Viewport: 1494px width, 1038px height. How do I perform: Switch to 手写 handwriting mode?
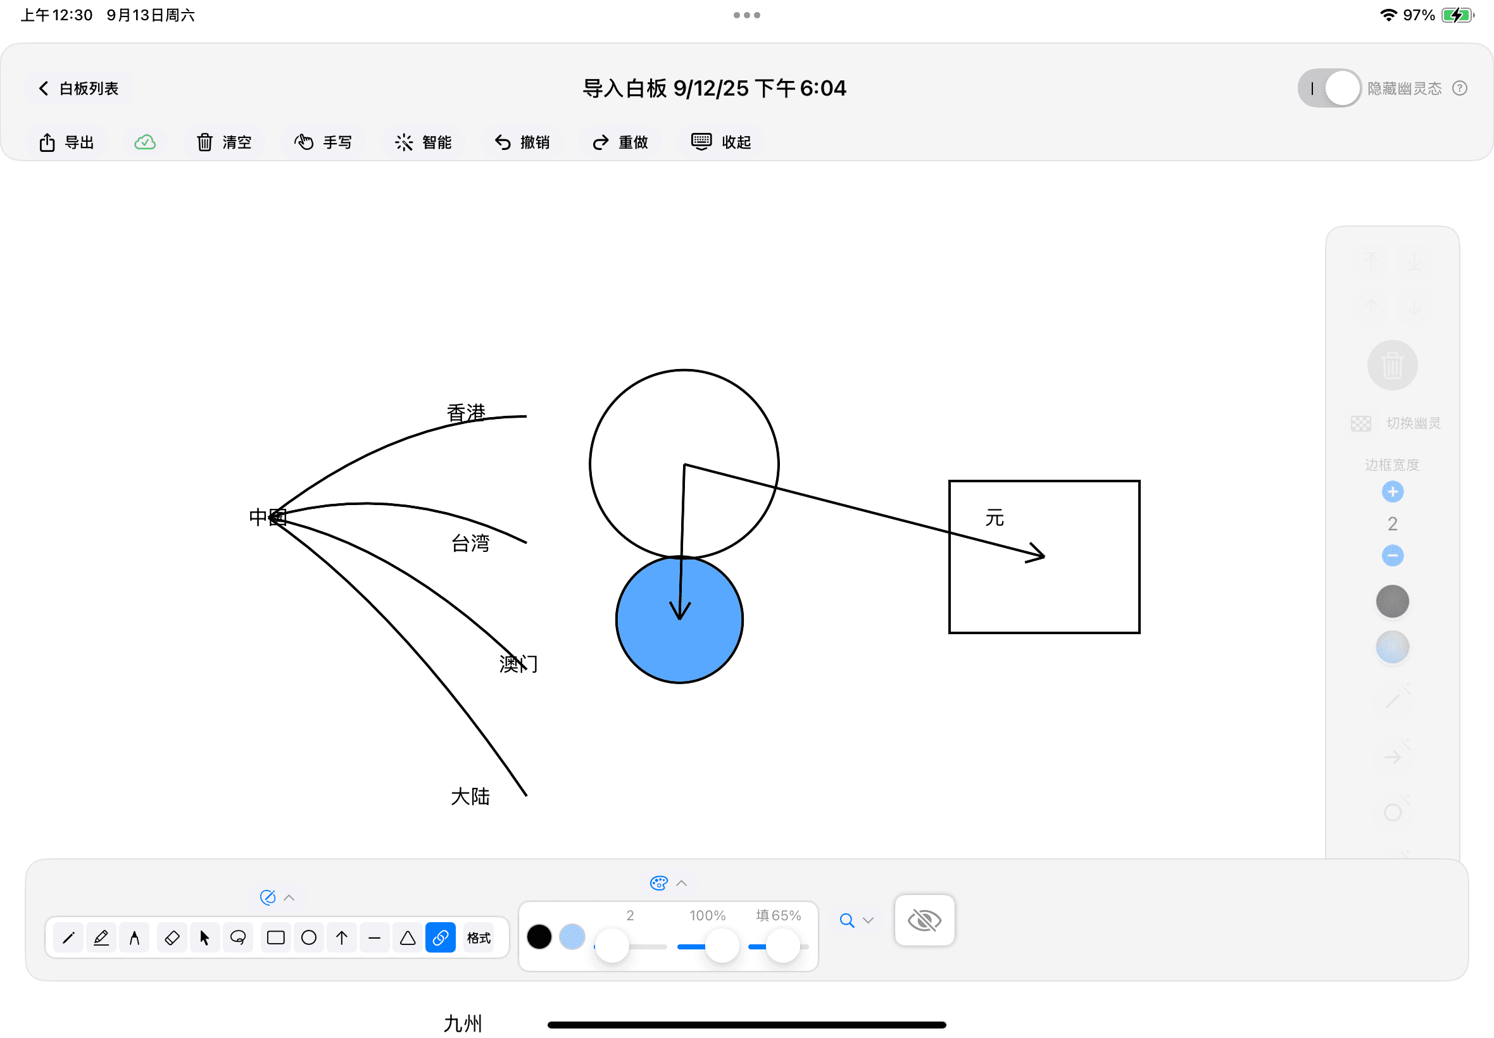tap(323, 142)
